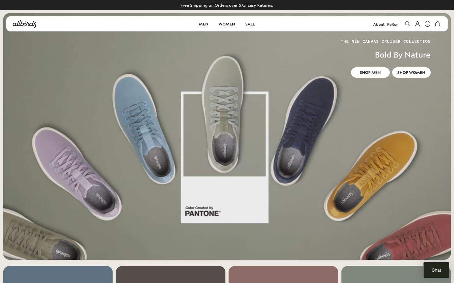The width and height of the screenshot is (454, 283).
Task: Click the Free Shipping announcement text
Action: [227, 5]
